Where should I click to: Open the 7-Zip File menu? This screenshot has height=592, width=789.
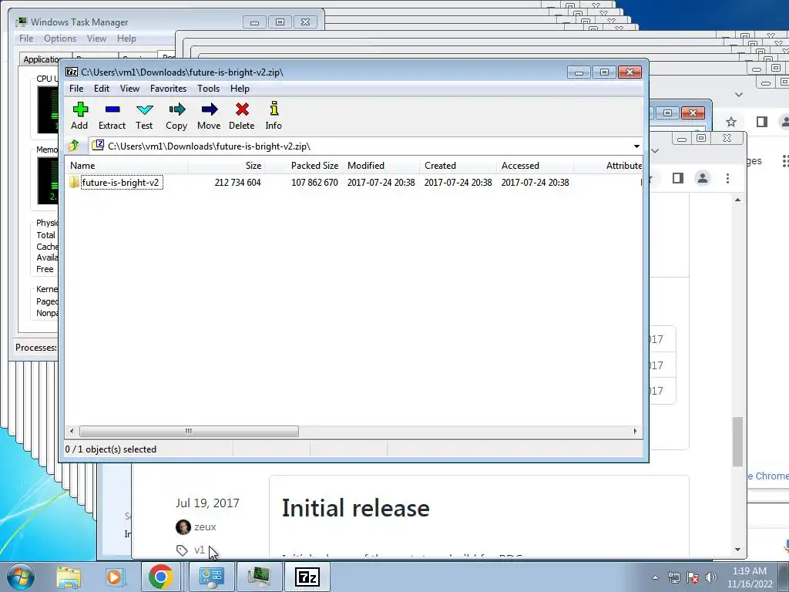coord(76,89)
